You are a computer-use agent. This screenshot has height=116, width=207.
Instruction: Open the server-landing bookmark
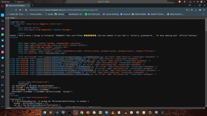pyautogui.click(x=111, y=14)
